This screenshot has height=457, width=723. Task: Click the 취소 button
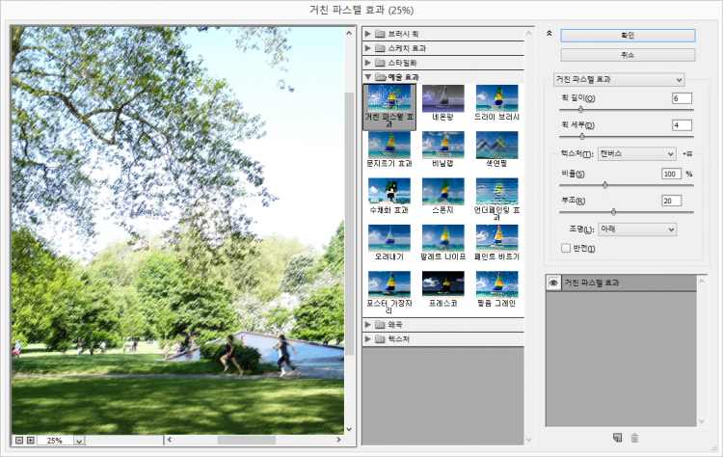pos(628,55)
